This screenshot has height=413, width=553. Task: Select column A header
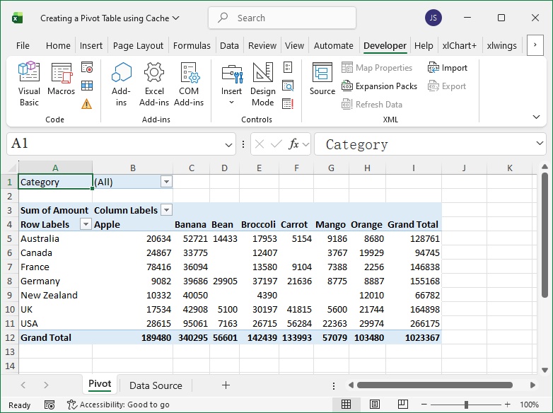pyautogui.click(x=55, y=168)
